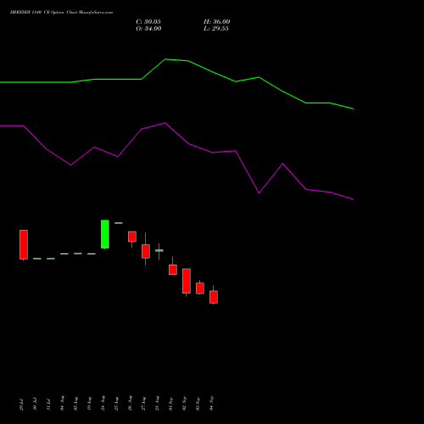Select the red candle for 27 Aug
This screenshot has width=424, height=424.
[146, 251]
